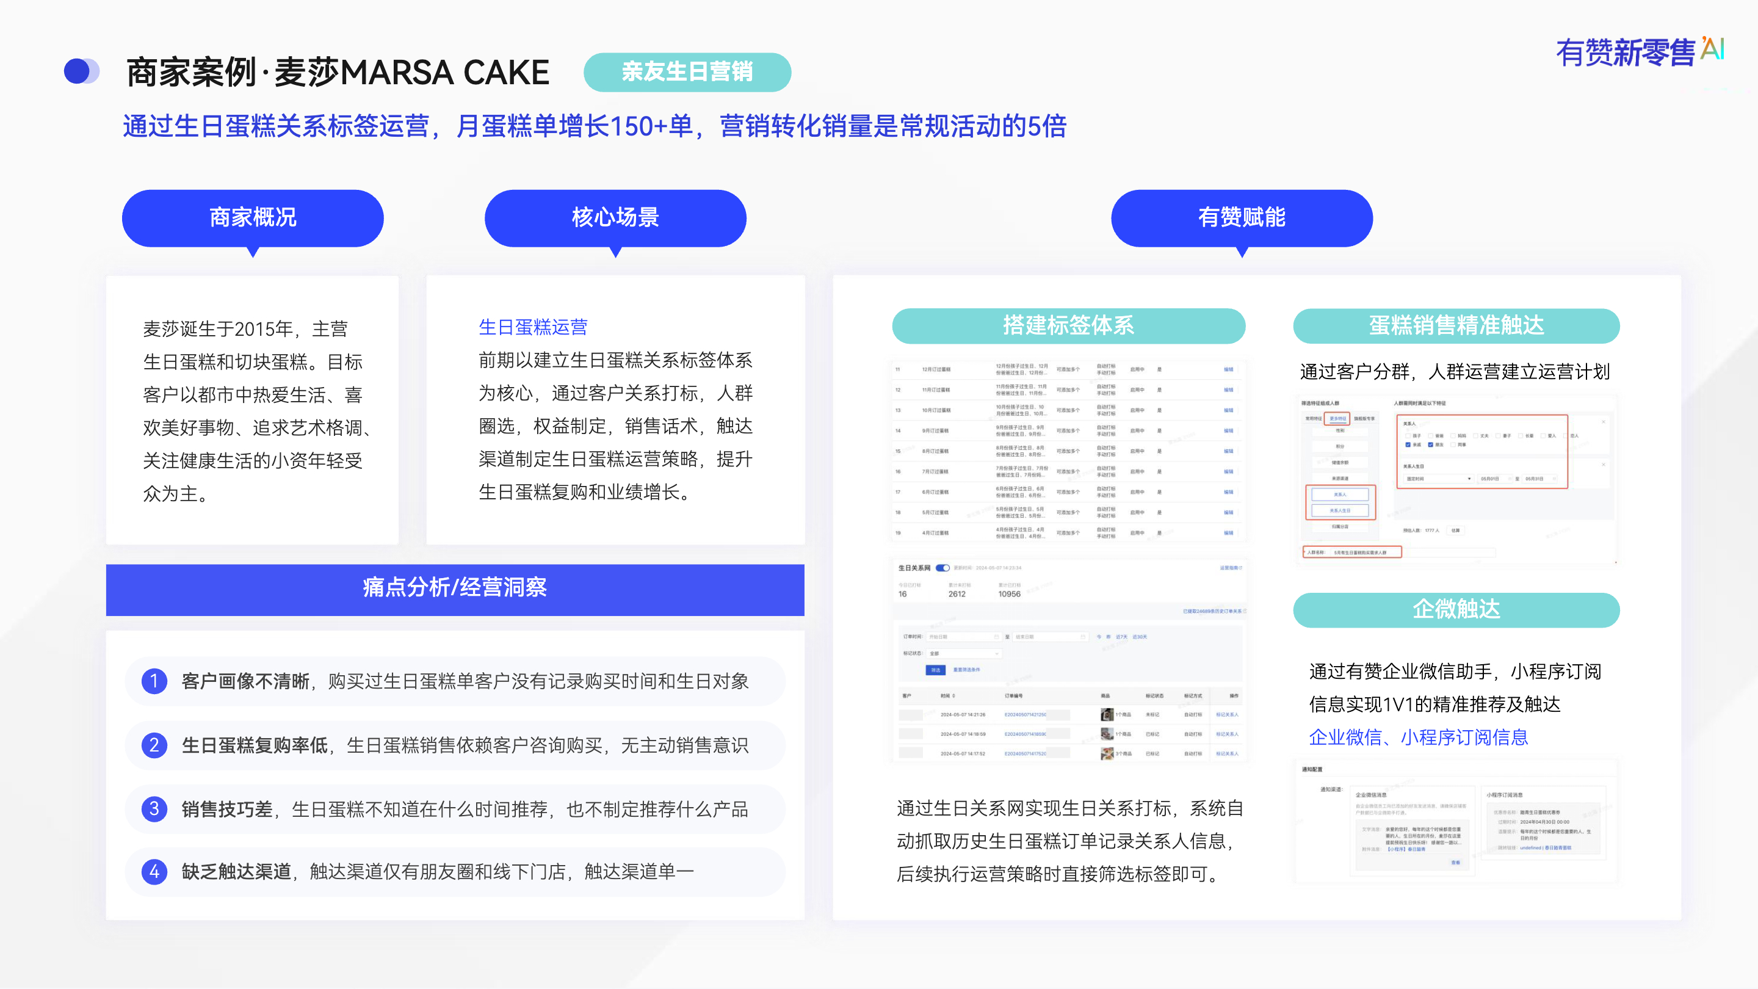This screenshot has width=1758, height=989.
Task: Open the 05月01日 start date picker
Action: tap(1494, 479)
